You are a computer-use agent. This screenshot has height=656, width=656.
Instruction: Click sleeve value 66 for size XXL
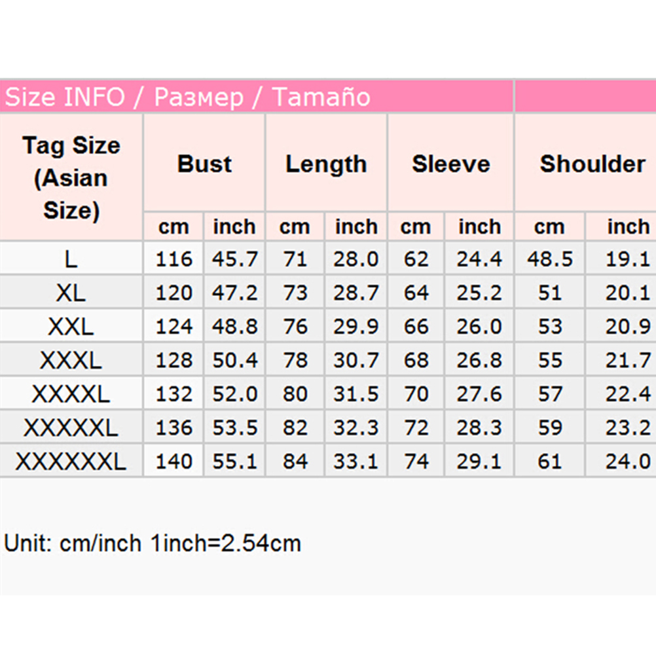coord(416,326)
